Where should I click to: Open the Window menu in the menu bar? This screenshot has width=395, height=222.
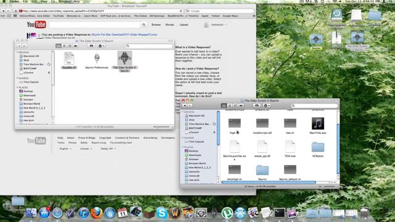pyautogui.click(x=64, y=1)
